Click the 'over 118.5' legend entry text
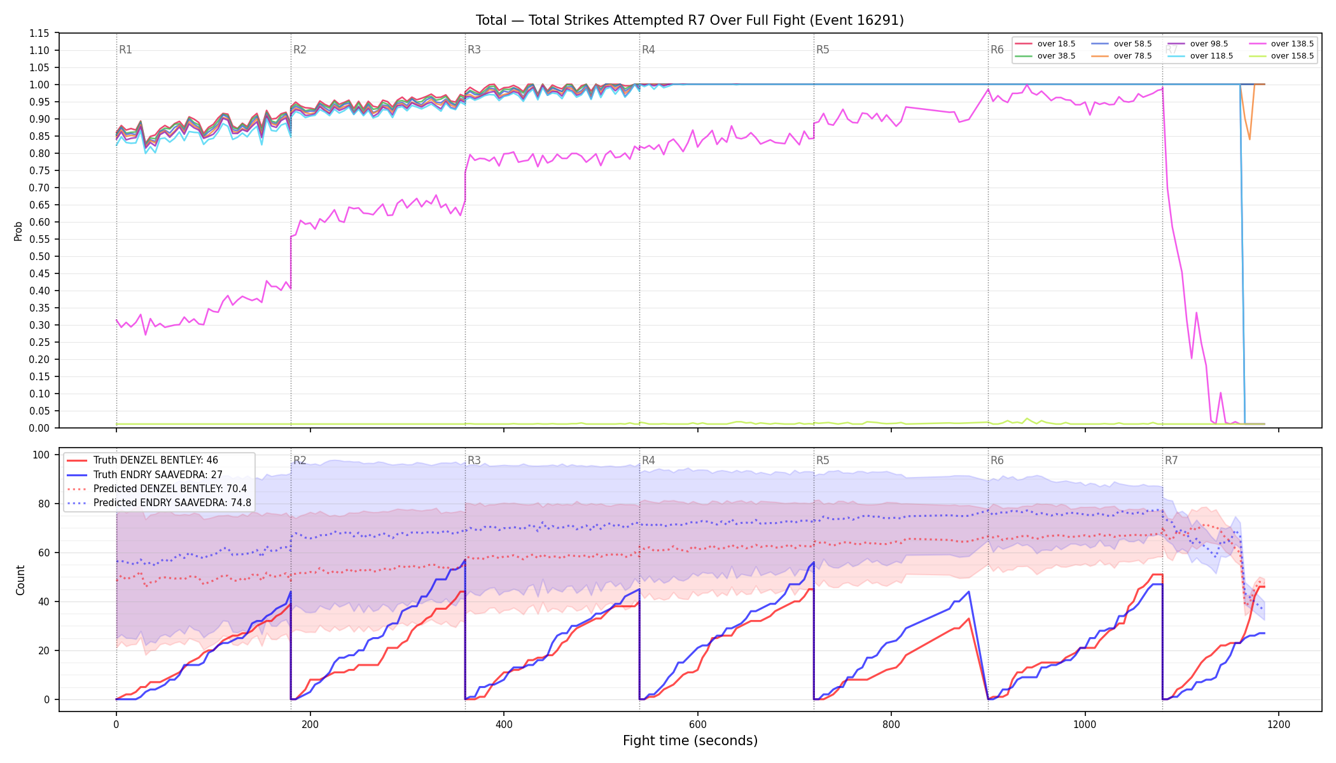The image size is (1336, 763). 1211,56
